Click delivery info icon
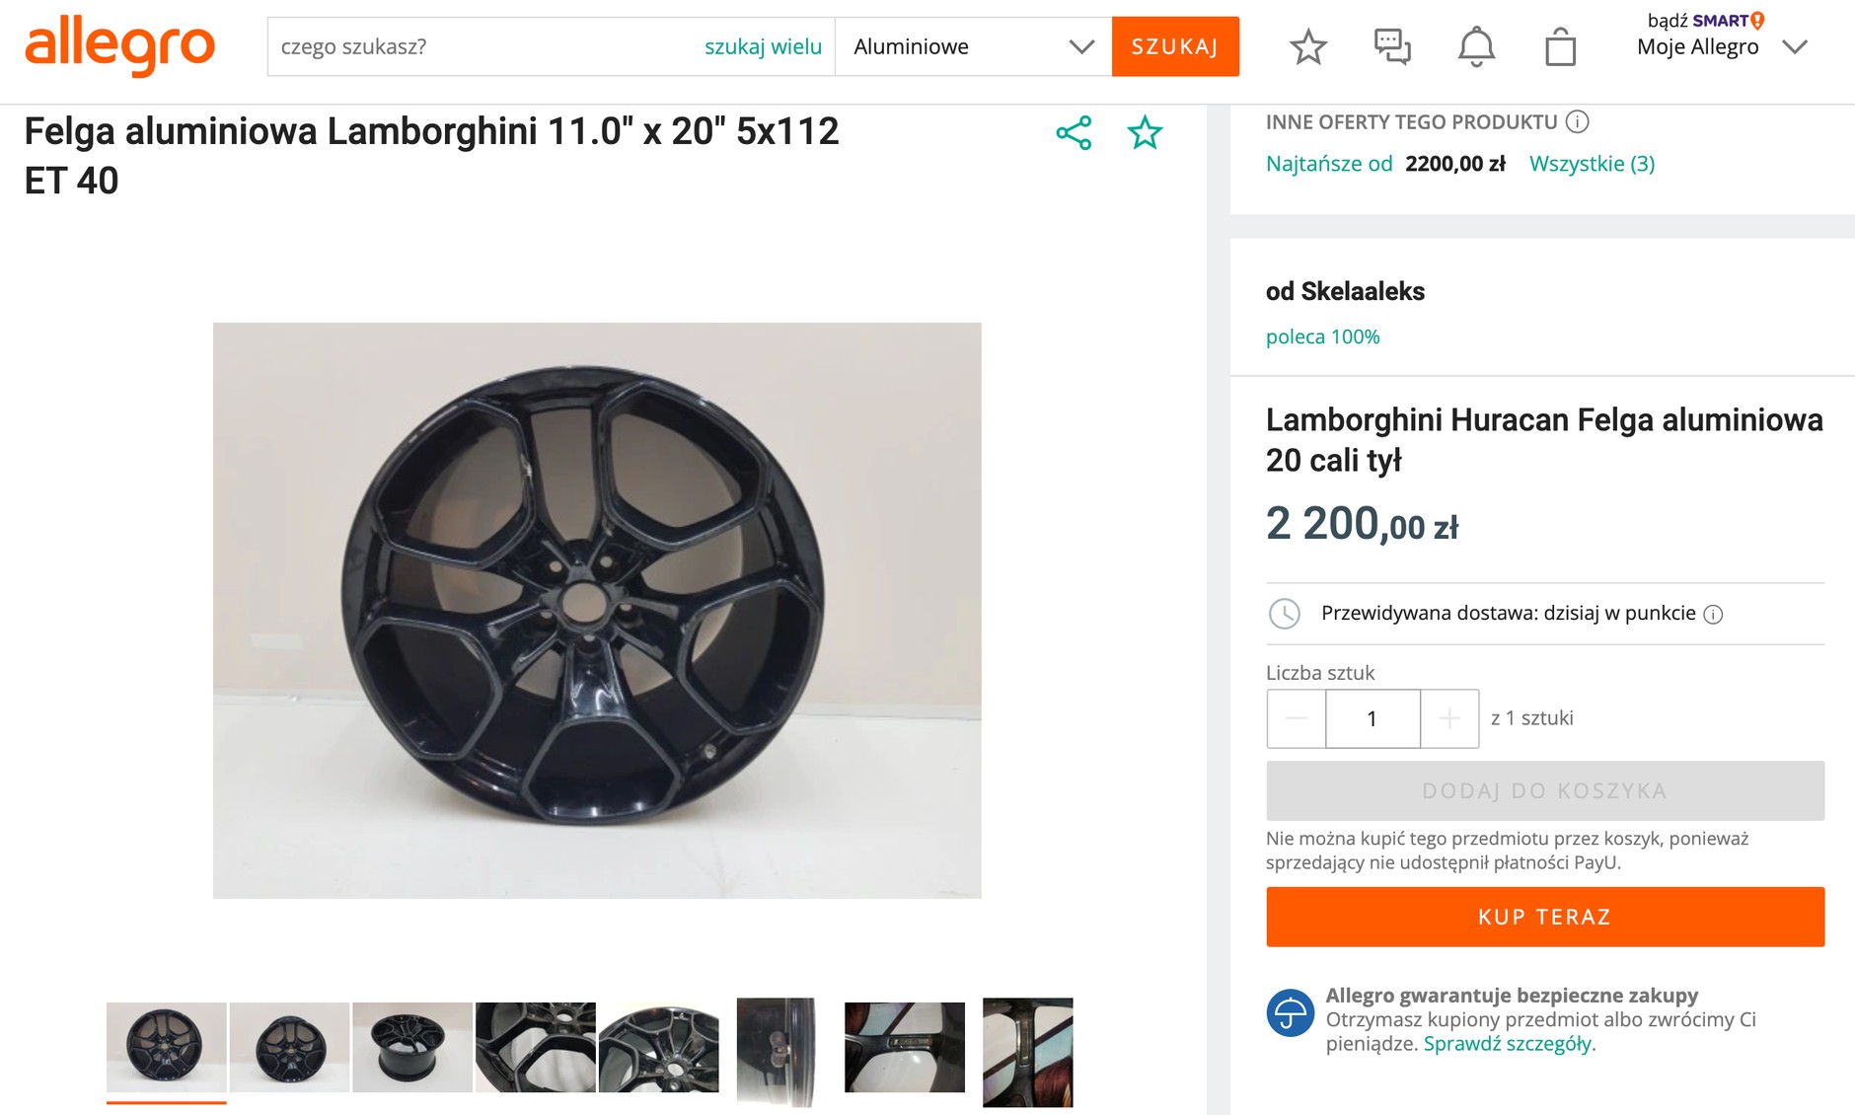 click(1714, 615)
